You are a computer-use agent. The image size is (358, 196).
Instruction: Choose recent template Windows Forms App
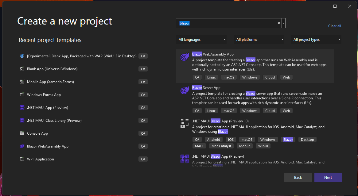(44, 95)
